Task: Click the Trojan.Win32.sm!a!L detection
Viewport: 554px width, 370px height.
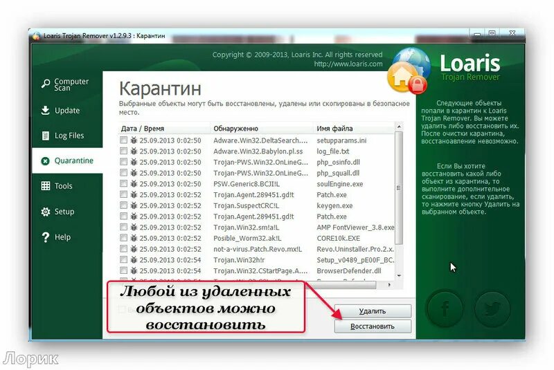Action: click(246, 227)
